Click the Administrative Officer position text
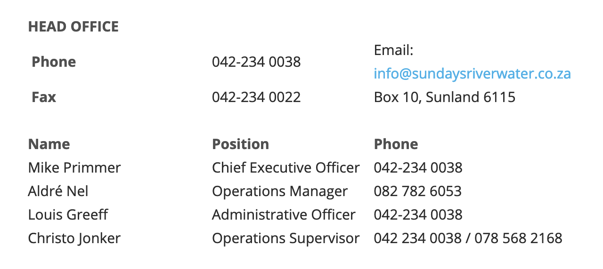603x269 pixels. coord(284,215)
